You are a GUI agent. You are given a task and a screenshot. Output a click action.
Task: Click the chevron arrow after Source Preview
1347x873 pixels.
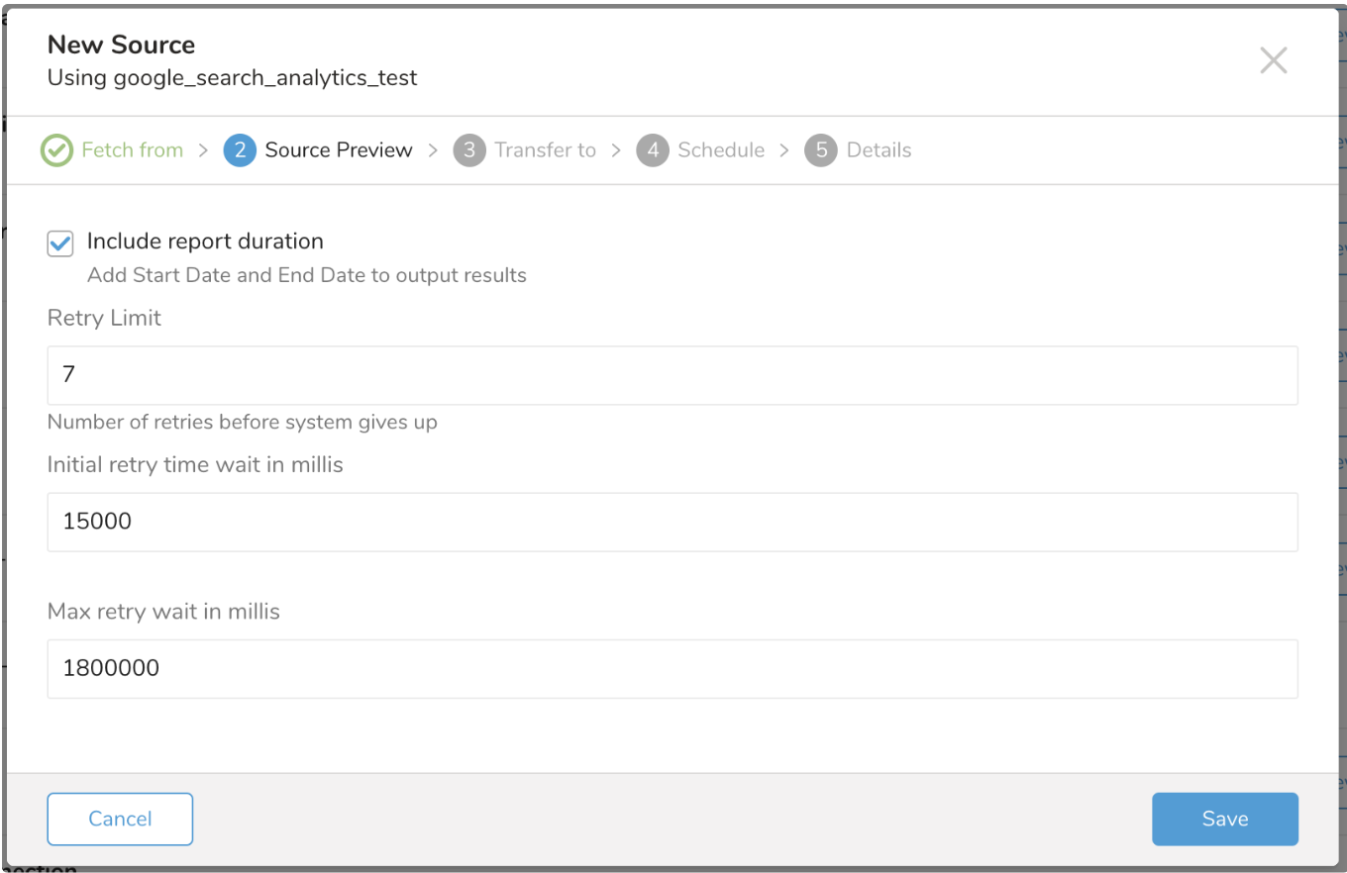(433, 150)
